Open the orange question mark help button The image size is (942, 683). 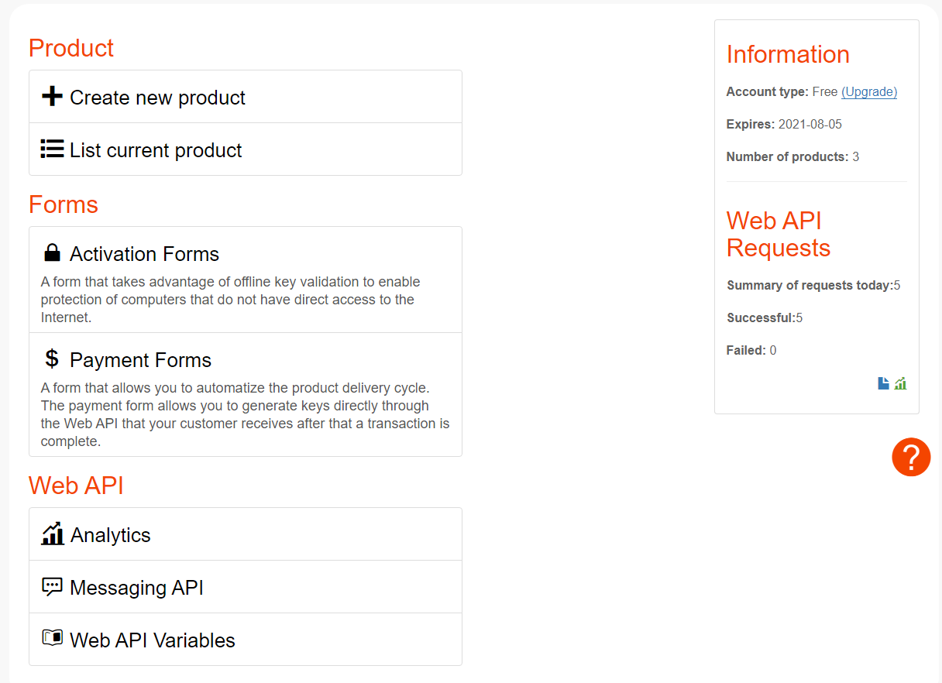point(911,457)
